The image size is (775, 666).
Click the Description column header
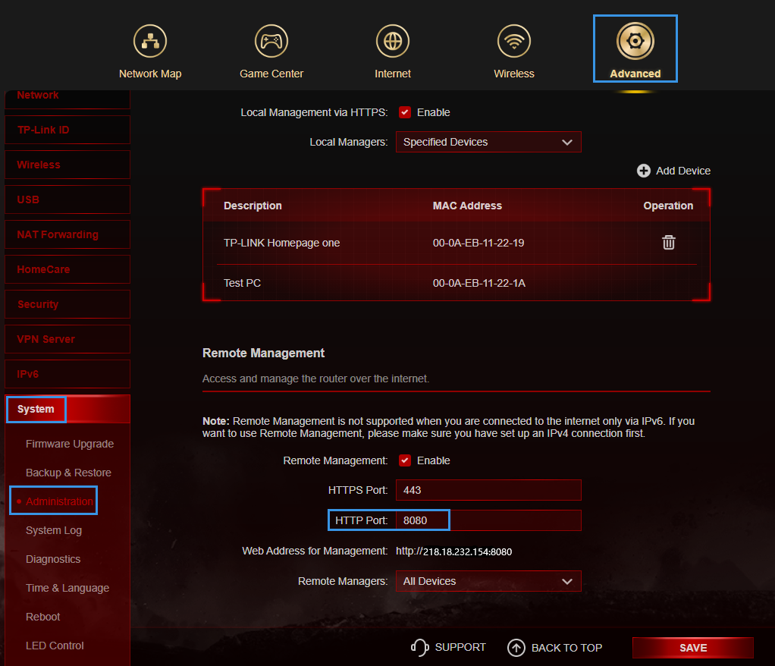(x=253, y=206)
